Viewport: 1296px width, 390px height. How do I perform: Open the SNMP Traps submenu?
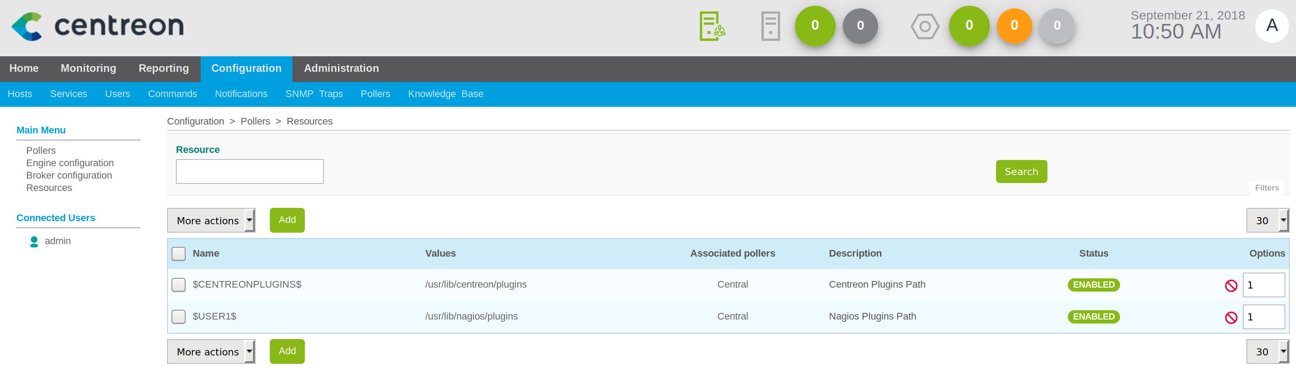click(x=313, y=94)
